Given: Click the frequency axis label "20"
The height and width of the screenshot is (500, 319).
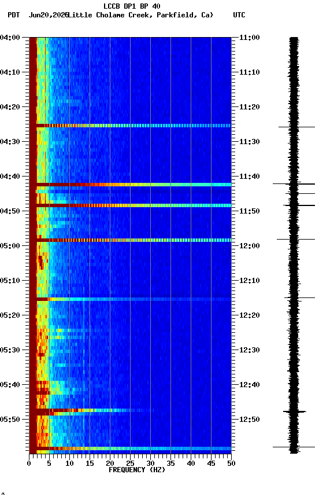Looking at the screenshot, I should [x=110, y=464].
